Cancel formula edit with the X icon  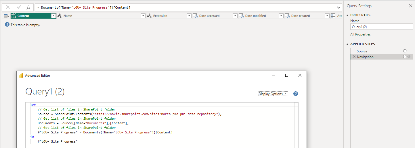pyautogui.click(x=8, y=7)
